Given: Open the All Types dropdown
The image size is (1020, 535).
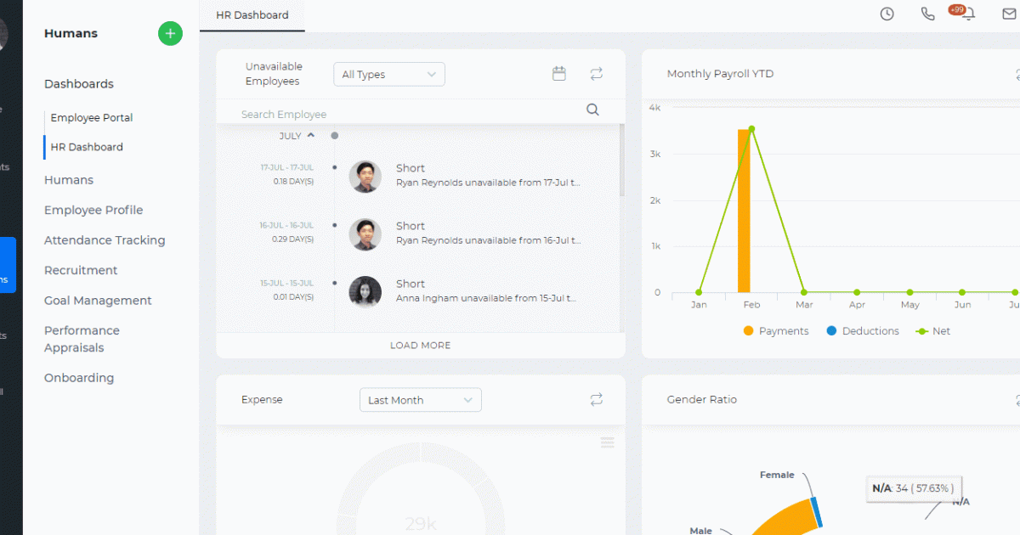Looking at the screenshot, I should pyautogui.click(x=389, y=75).
